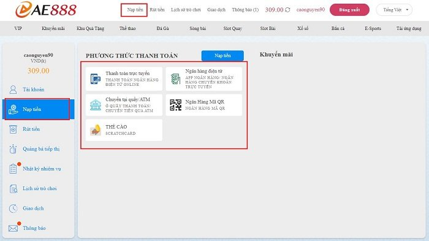This screenshot has width=429, height=241.
Task: Choose Thanh toán trực tuyến payment method
Action: point(124,79)
